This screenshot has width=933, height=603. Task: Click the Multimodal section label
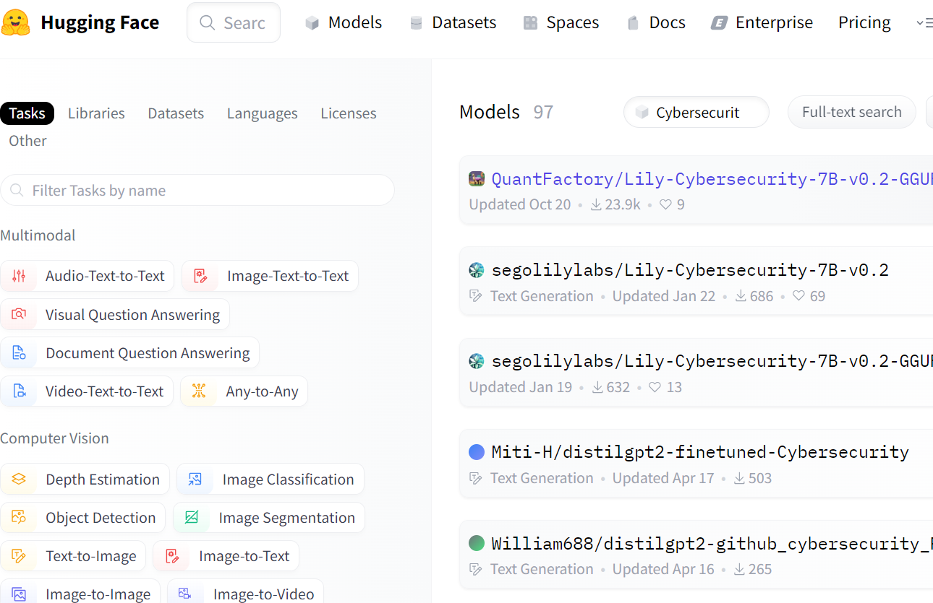coord(38,235)
